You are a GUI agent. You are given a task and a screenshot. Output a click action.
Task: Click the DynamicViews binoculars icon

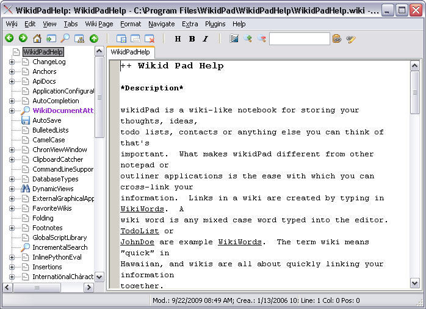pyautogui.click(x=25, y=189)
